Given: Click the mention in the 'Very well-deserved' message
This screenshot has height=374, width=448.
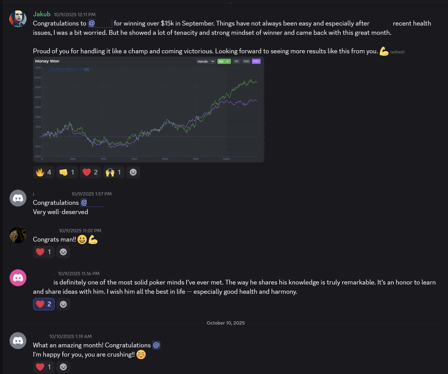Looking at the screenshot, I should point(92,203).
